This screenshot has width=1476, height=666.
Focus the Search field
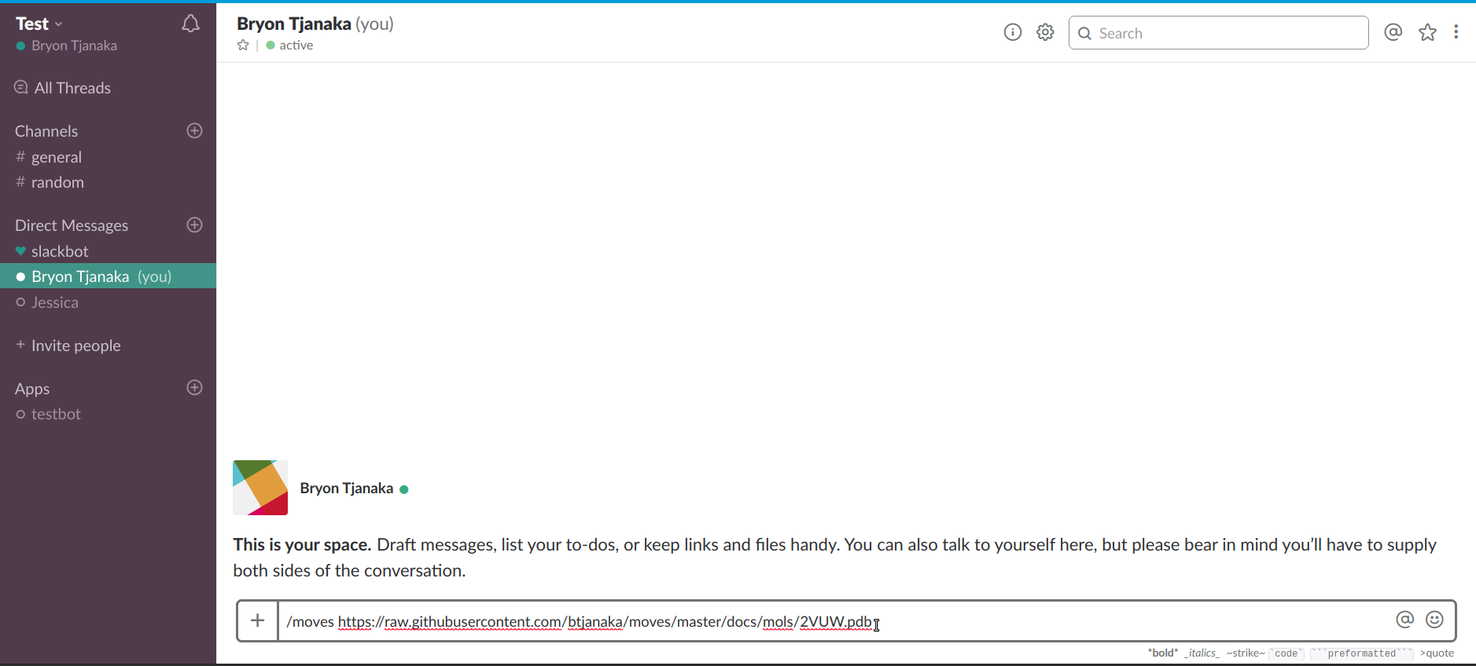tap(1218, 33)
